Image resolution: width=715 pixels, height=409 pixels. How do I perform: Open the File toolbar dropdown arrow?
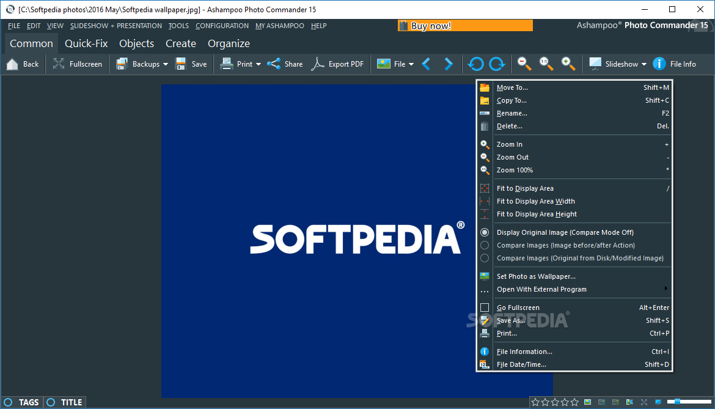tap(411, 64)
